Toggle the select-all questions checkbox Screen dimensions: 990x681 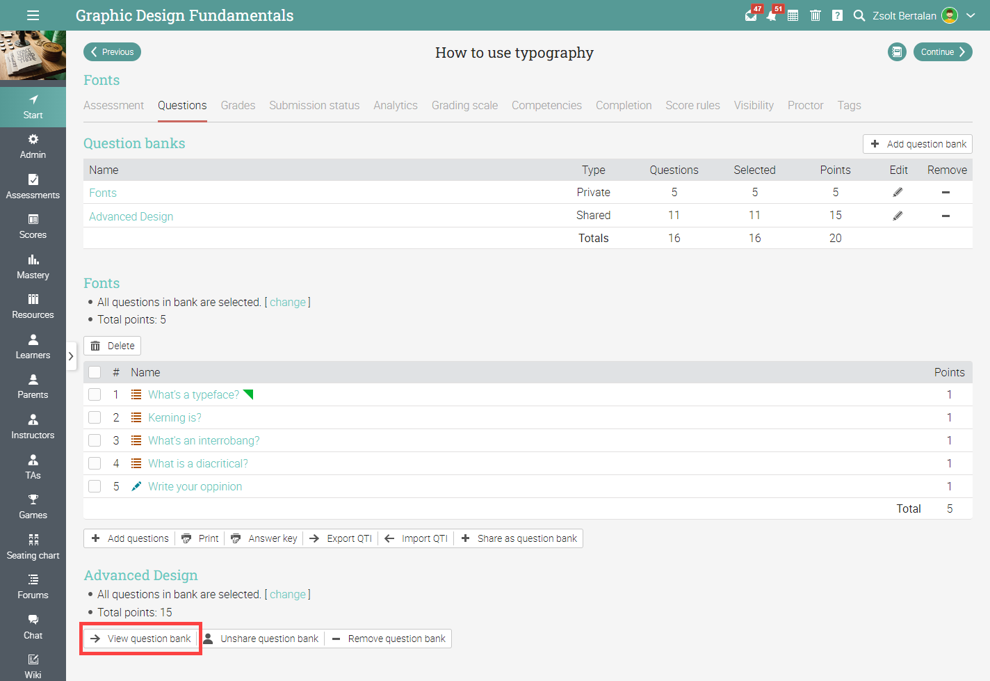coord(95,372)
